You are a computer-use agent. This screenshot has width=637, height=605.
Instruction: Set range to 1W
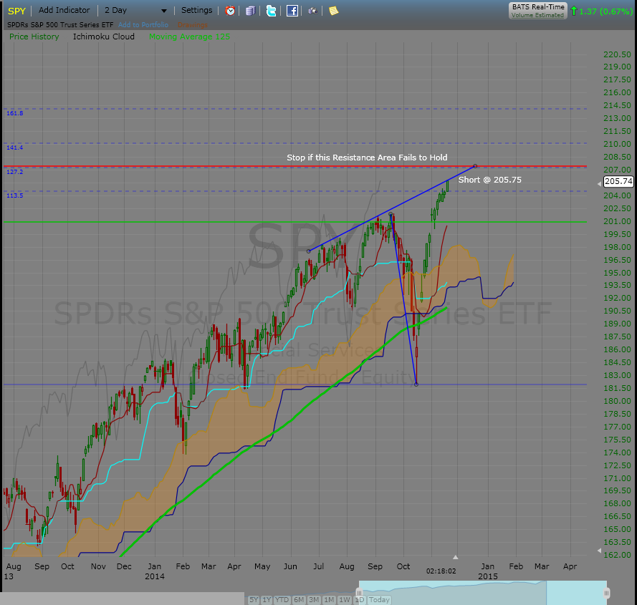tap(345, 600)
